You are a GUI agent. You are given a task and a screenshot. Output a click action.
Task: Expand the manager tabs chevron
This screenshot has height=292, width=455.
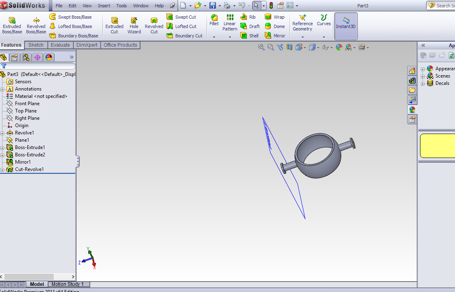coord(72,57)
